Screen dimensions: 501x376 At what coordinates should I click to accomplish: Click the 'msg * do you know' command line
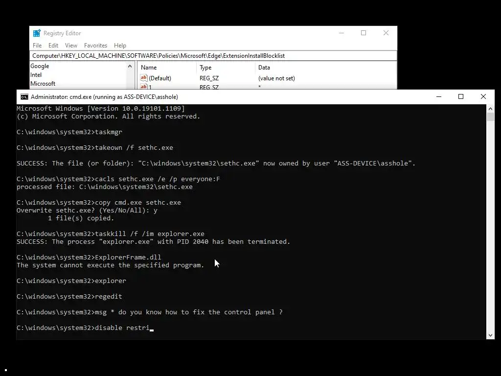coord(150,312)
